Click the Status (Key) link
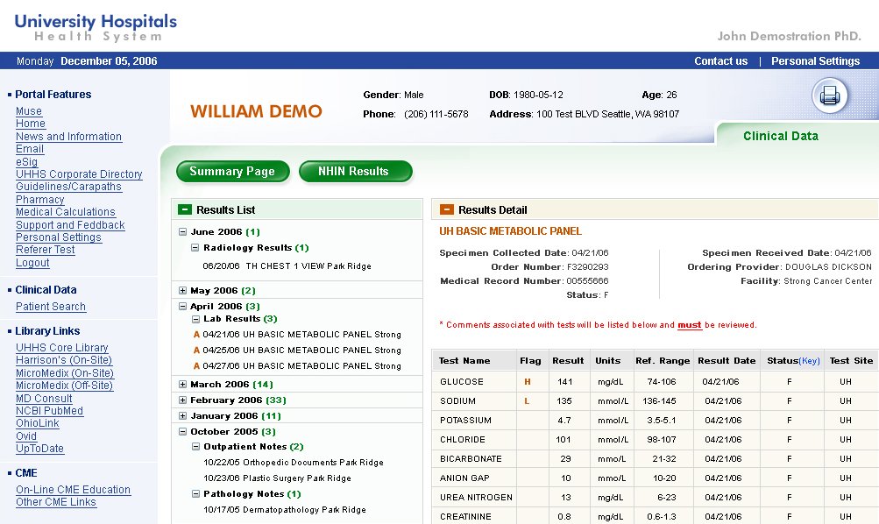This screenshot has height=524, width=879. [x=810, y=361]
